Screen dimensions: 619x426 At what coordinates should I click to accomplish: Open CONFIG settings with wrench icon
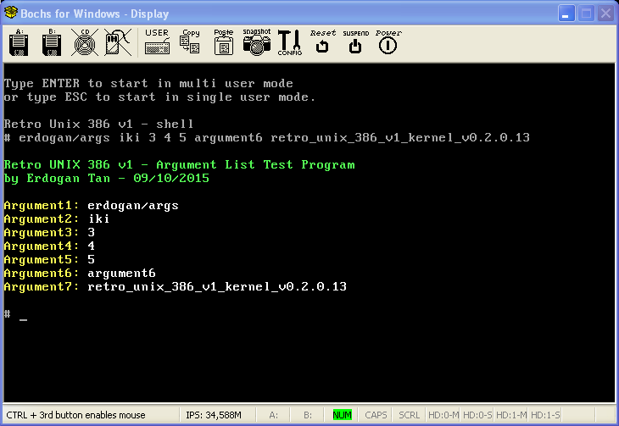[x=289, y=42]
